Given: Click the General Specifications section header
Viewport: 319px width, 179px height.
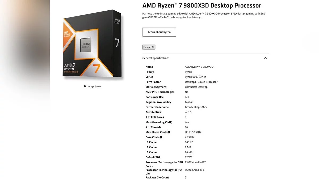Looking at the screenshot, I should click(156, 58).
